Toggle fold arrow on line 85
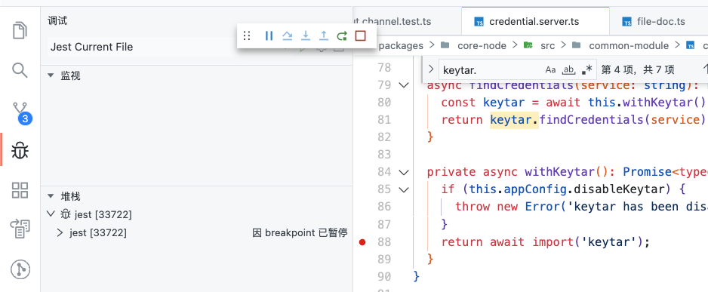This screenshot has height=292, width=708. point(404,189)
